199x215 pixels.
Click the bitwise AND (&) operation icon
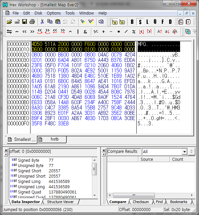(x=85, y=32)
